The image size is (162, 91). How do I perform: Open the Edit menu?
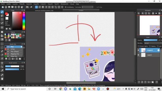9,4
